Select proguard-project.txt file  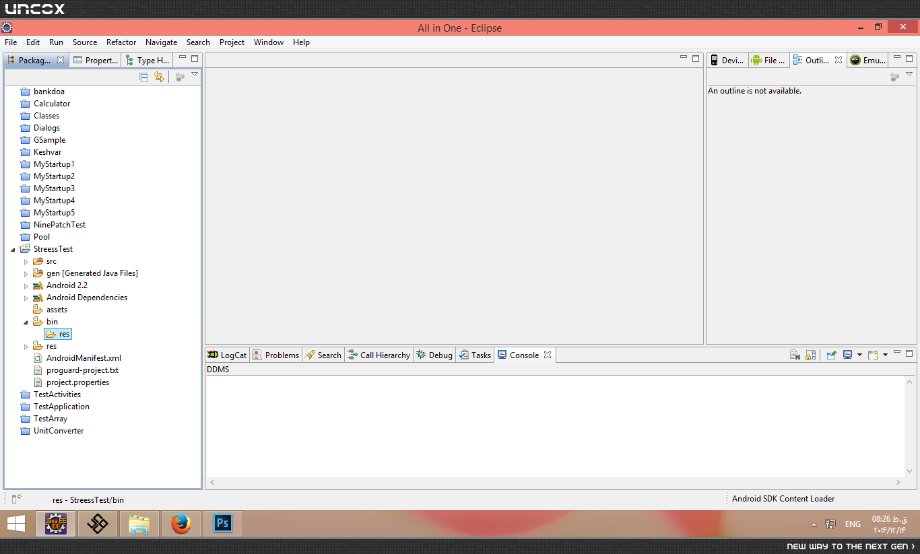pyautogui.click(x=82, y=370)
